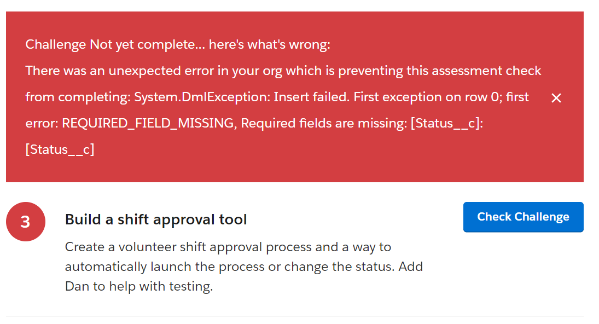This screenshot has height=324, width=599.
Task: Click the horizontal divider below step 3
Action: [294, 316]
